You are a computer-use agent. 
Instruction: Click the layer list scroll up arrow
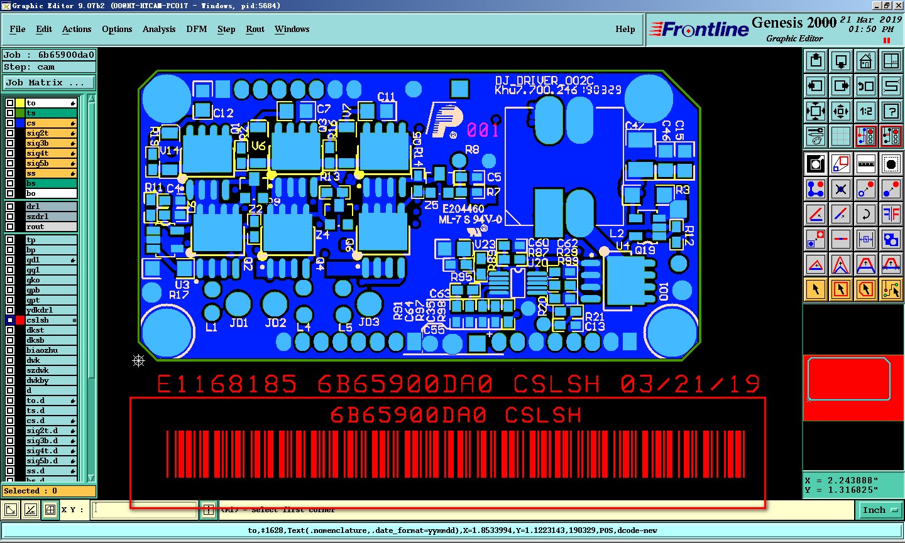point(91,99)
